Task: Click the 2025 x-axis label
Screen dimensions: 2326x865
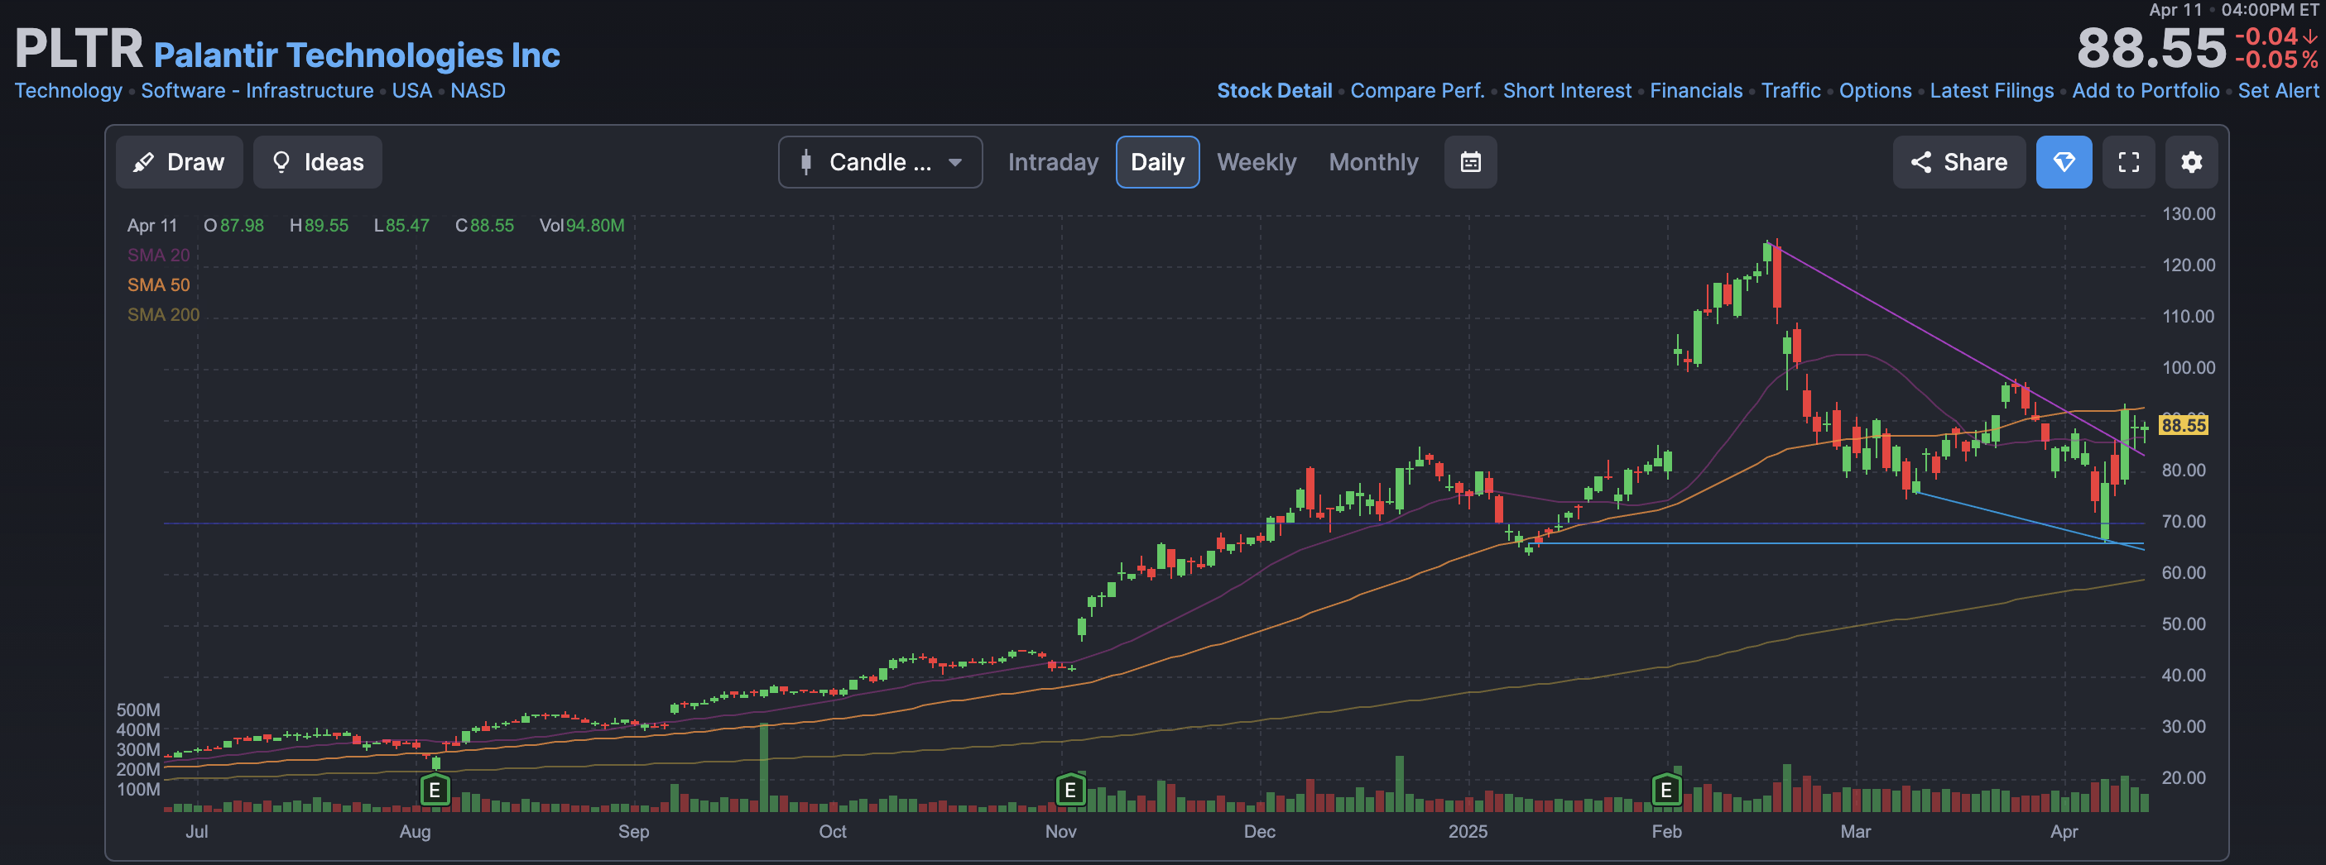Action: coord(1468,832)
